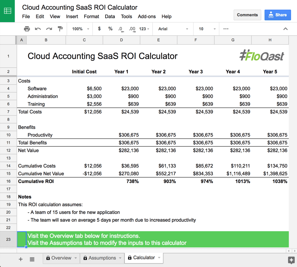
Task: Click the Comments button
Action: point(247,15)
